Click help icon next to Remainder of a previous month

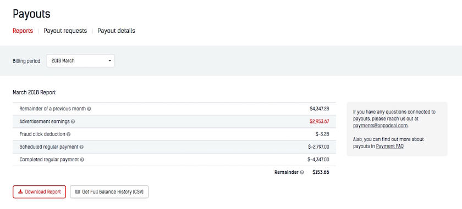89,109
